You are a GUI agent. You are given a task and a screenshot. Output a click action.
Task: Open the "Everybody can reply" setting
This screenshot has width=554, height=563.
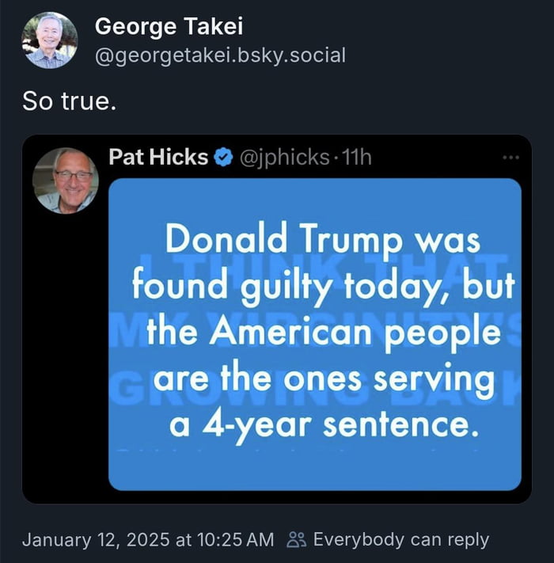pos(400,540)
